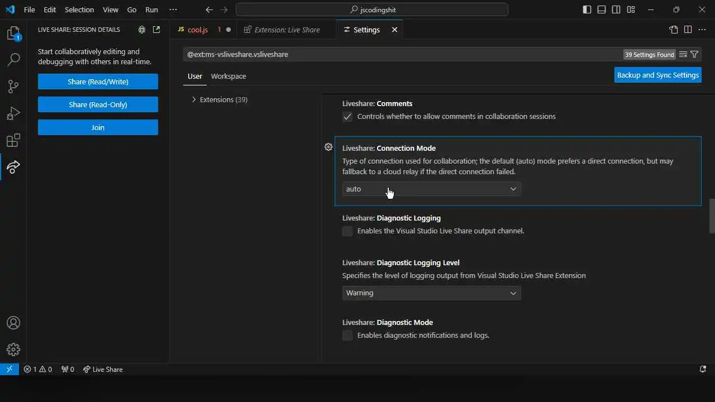
Task: Open the Extensions view icon
Action: 13,140
